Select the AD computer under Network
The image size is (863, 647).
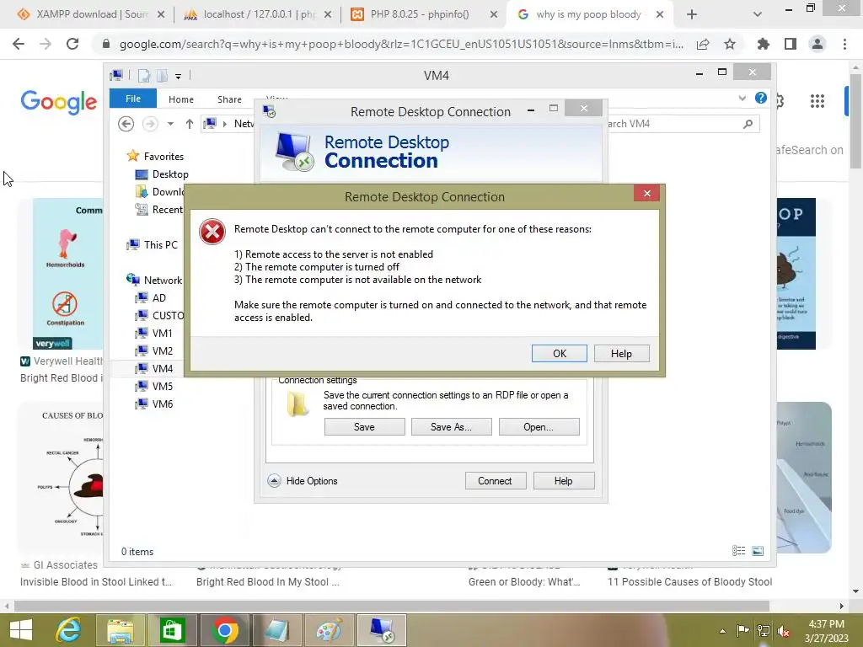coord(150,297)
